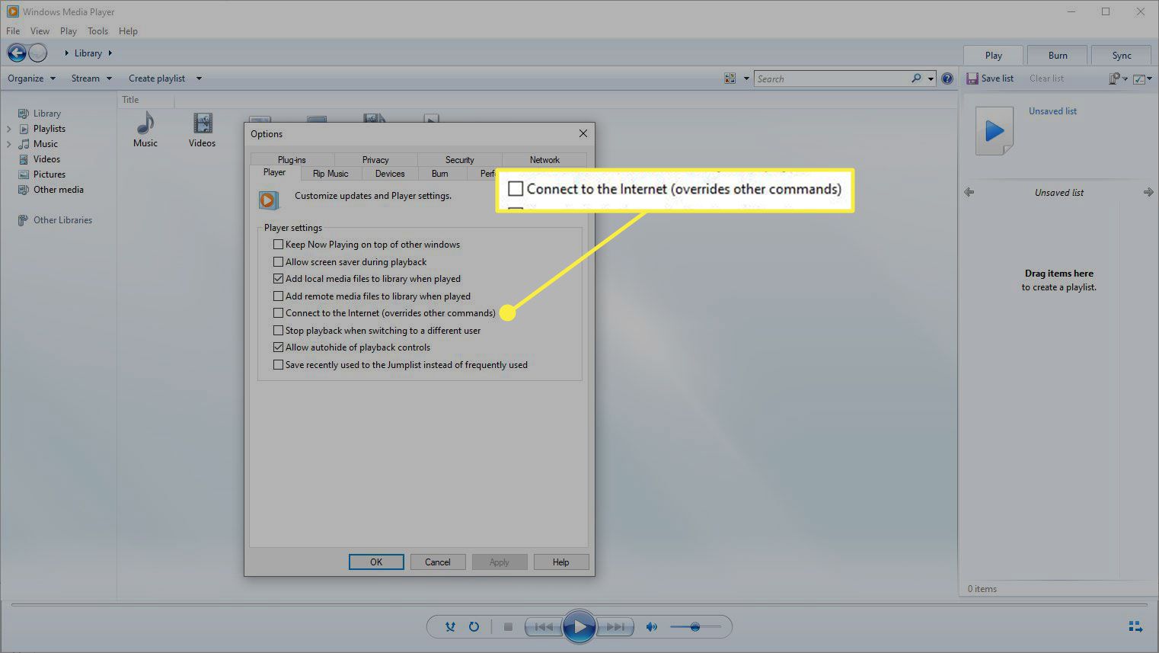
Task: Click the unsaved list play thumbnail
Action: 995,131
